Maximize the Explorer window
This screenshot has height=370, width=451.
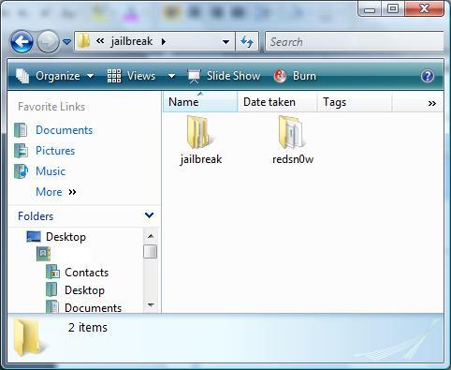(393, 8)
